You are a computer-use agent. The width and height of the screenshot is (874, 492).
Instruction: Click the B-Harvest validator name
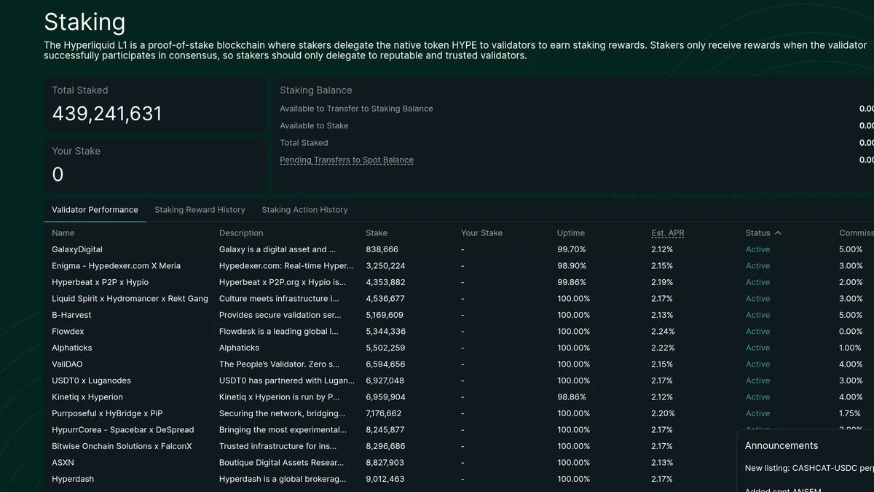(71, 315)
